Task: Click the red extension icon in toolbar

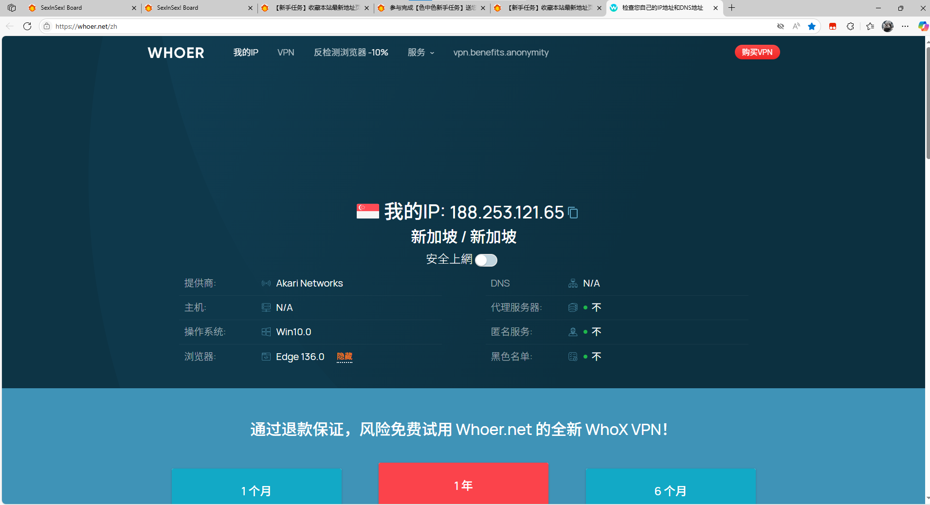Action: [x=833, y=26]
